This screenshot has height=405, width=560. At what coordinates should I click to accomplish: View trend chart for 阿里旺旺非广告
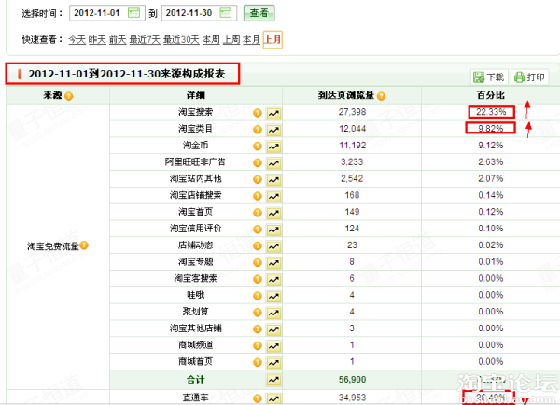273,163
